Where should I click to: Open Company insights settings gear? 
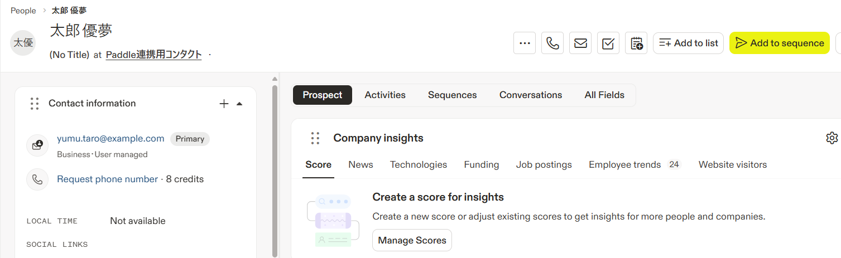coord(832,138)
